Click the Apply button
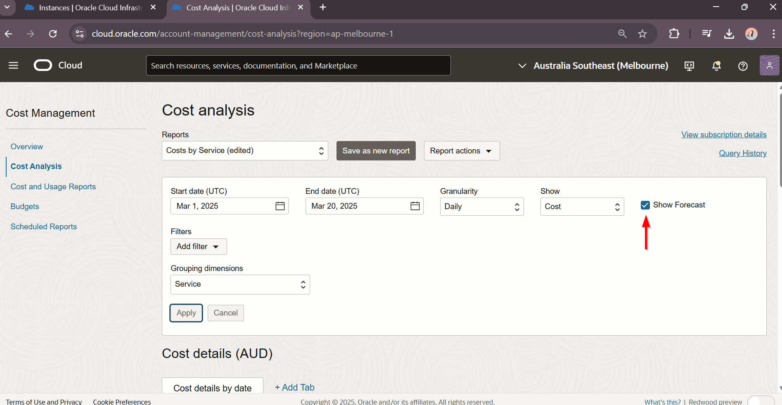782x405 pixels. (x=186, y=313)
